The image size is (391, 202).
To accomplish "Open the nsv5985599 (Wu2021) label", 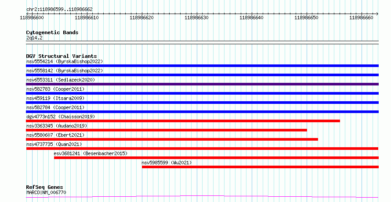I will click(x=167, y=163).
